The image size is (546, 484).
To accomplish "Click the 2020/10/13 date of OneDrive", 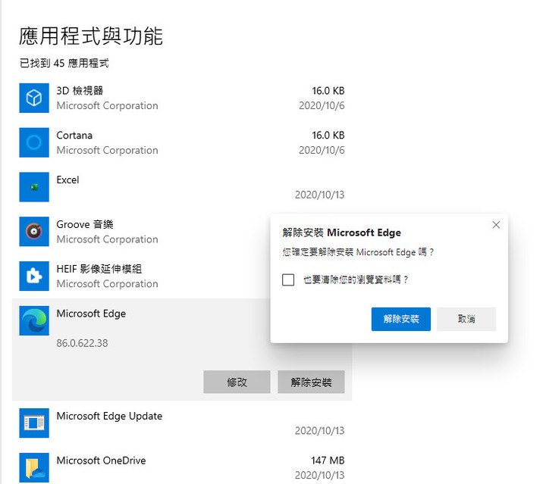I will [x=320, y=476].
